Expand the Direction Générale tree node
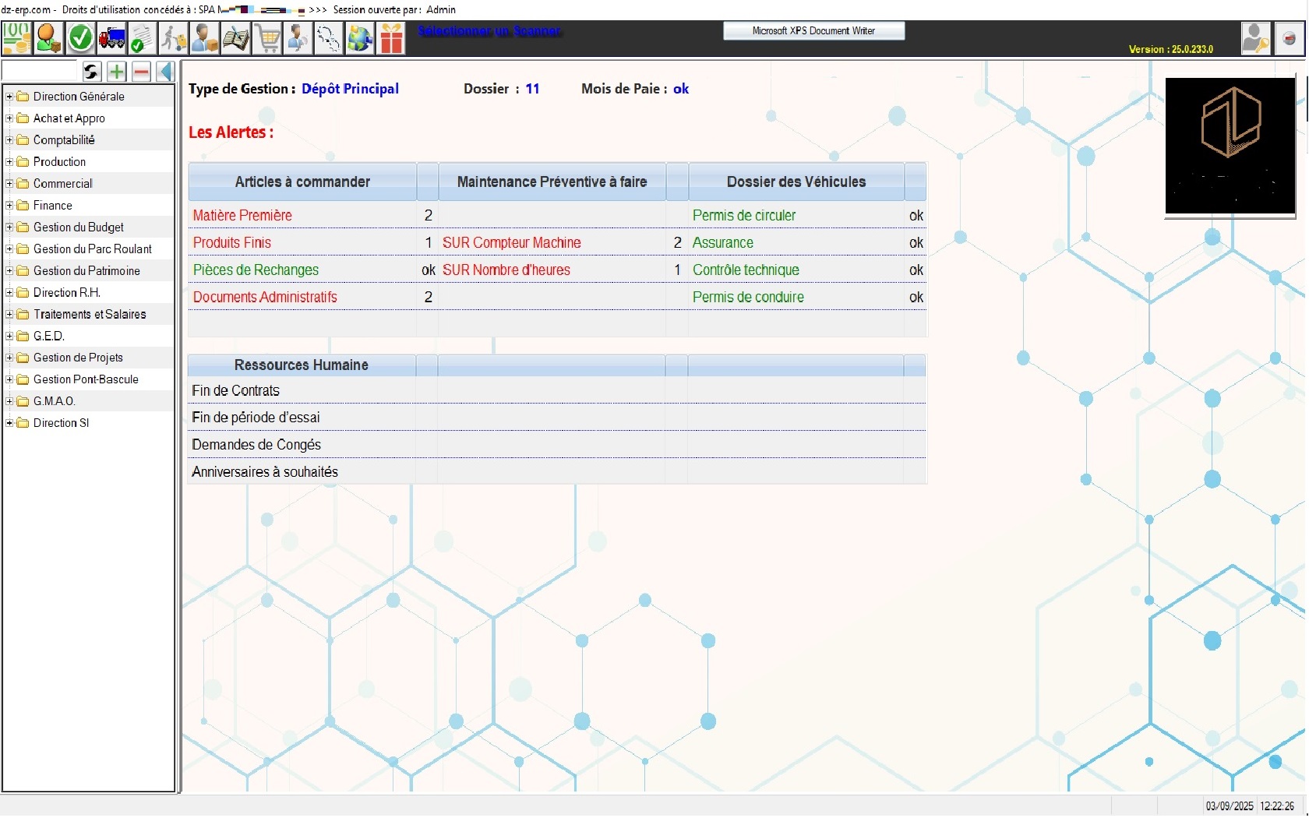Screen dimensions: 1309x818 point(9,97)
